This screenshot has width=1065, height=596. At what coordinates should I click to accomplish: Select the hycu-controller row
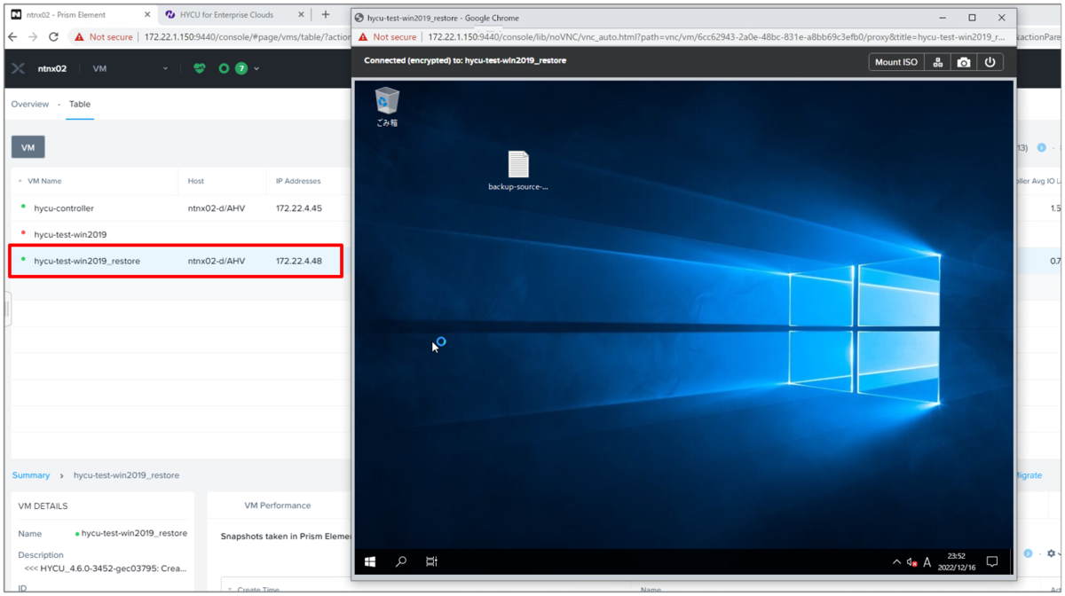tap(182, 208)
